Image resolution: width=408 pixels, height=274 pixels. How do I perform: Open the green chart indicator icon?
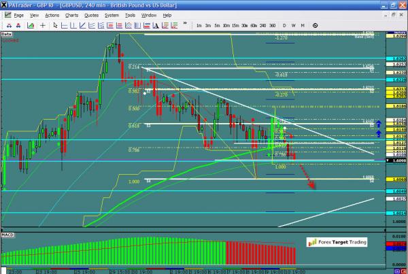[x=31, y=26]
